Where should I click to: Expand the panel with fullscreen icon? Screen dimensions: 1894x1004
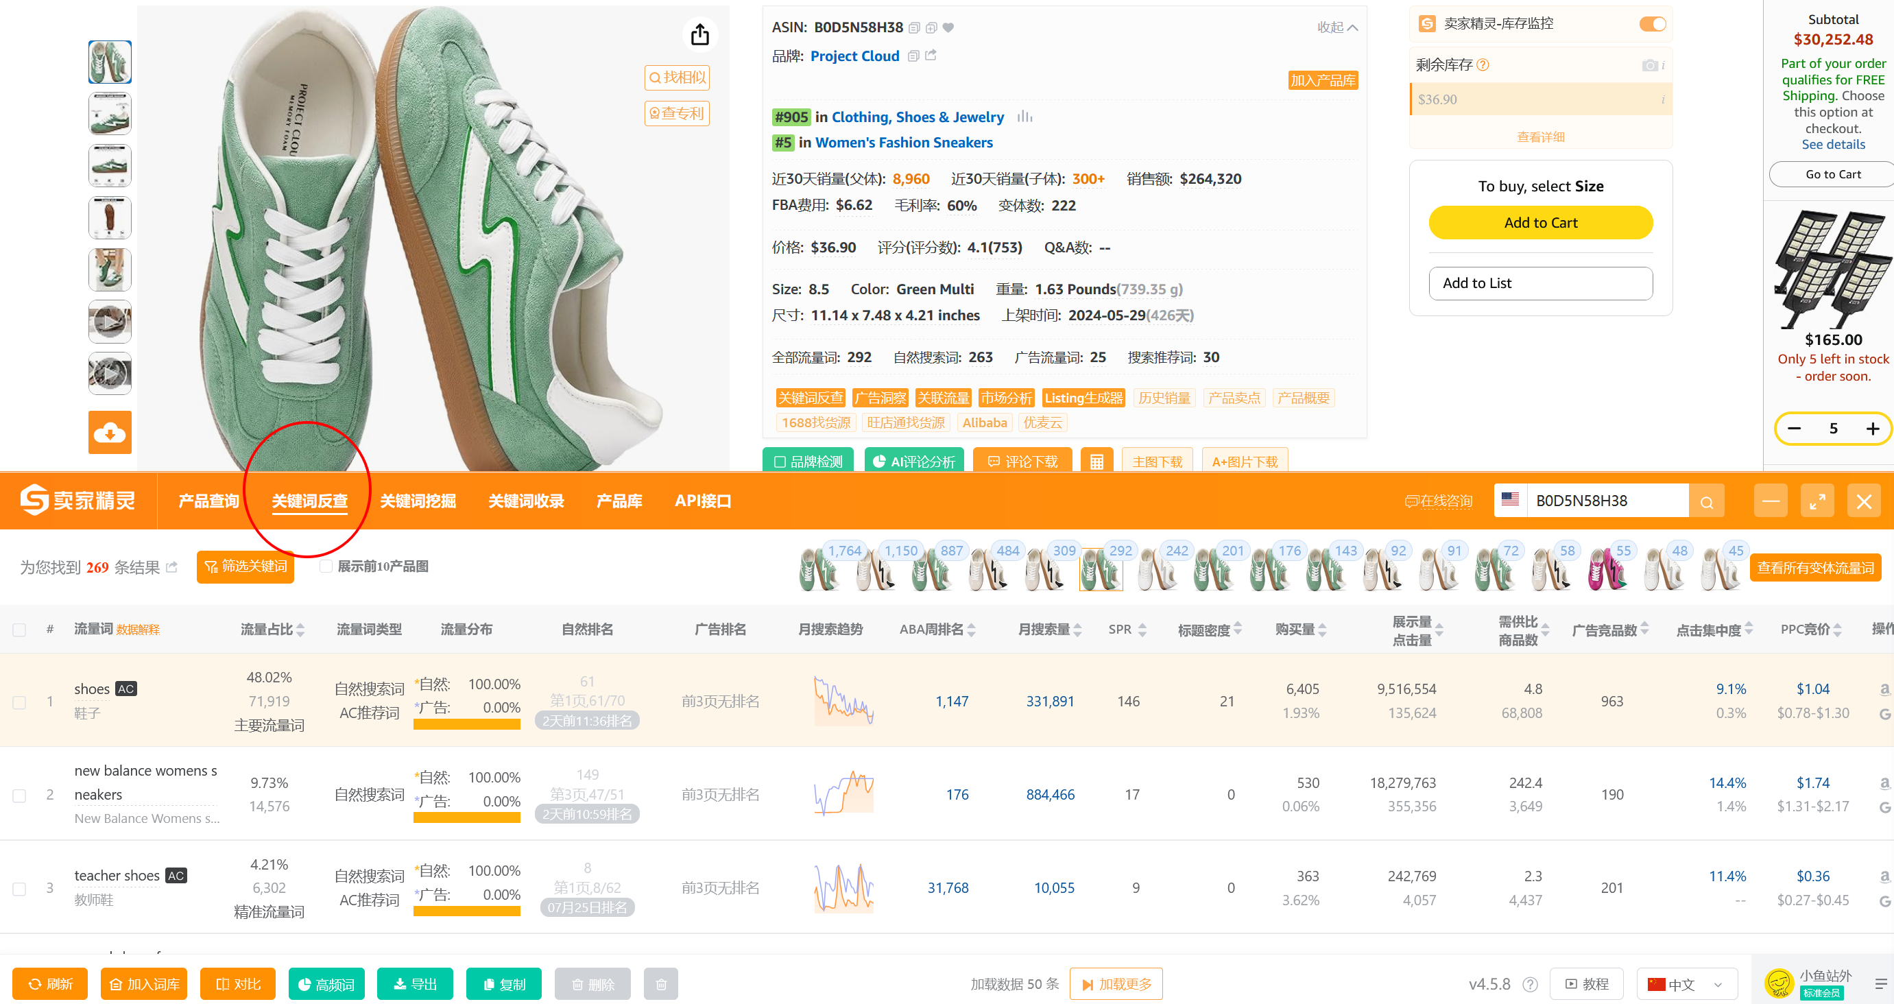[x=1817, y=501]
